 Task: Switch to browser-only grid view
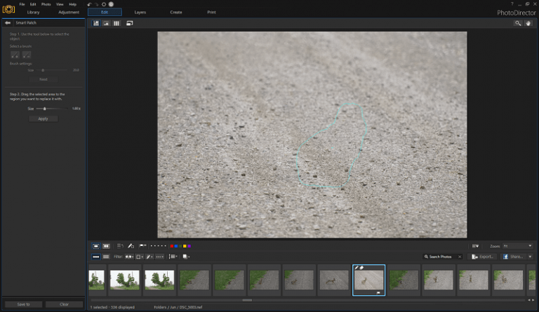point(117,23)
